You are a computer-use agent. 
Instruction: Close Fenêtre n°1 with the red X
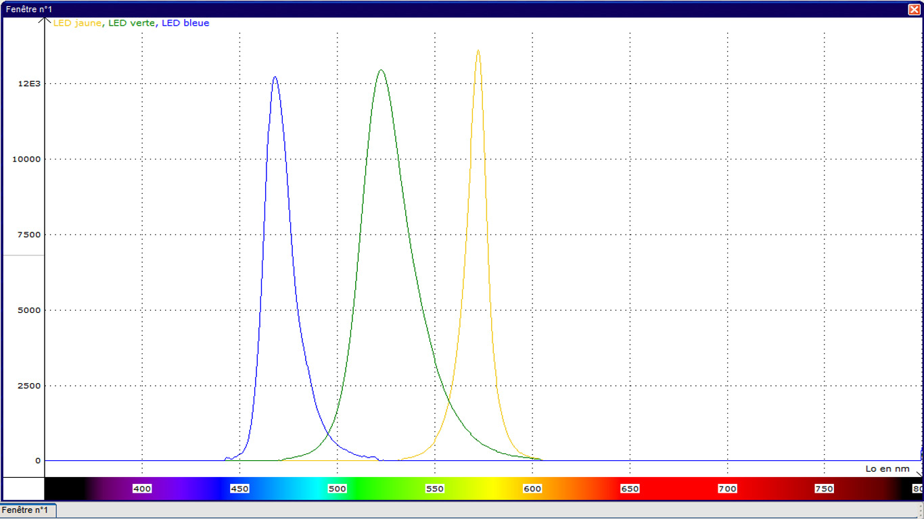point(914,9)
